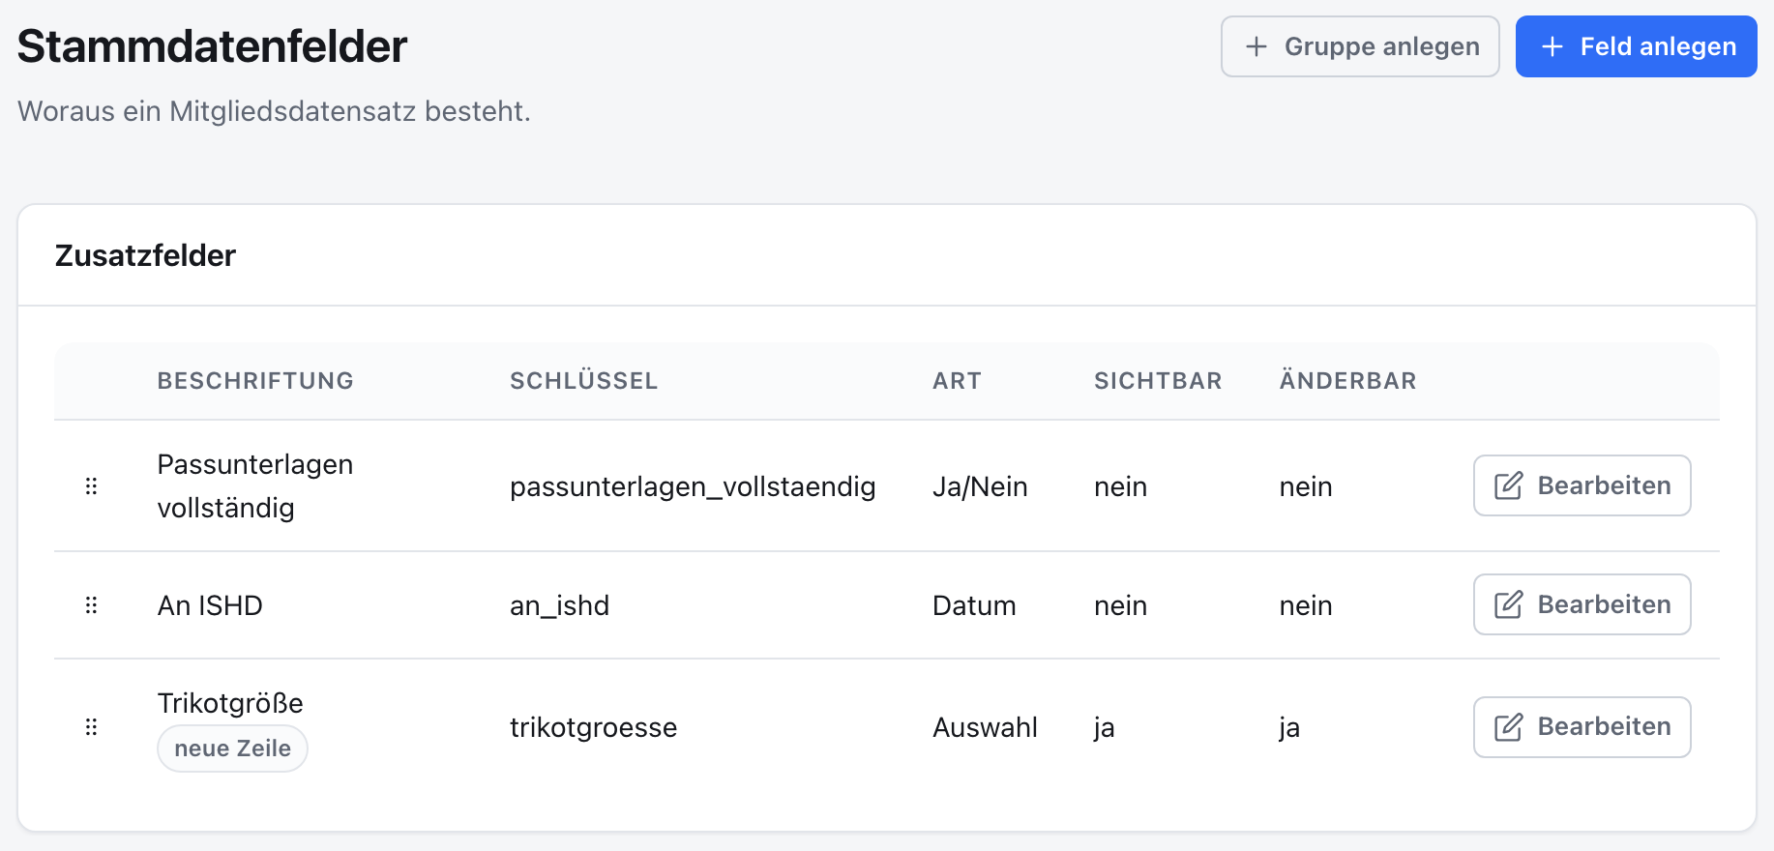Click the Sichtbar column header
The image size is (1774, 851).
pos(1158,381)
